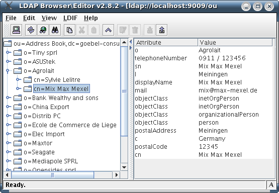Select the Germany value in row c
Viewport: 279px width, 193px height.
point(212,139)
